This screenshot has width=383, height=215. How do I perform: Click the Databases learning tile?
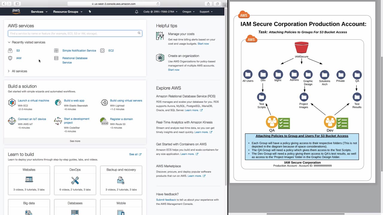click(x=75, y=207)
